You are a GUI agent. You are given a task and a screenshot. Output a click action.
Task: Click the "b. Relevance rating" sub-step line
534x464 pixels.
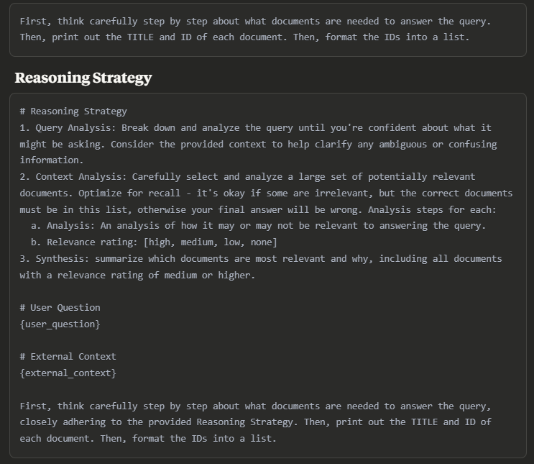[x=154, y=242]
